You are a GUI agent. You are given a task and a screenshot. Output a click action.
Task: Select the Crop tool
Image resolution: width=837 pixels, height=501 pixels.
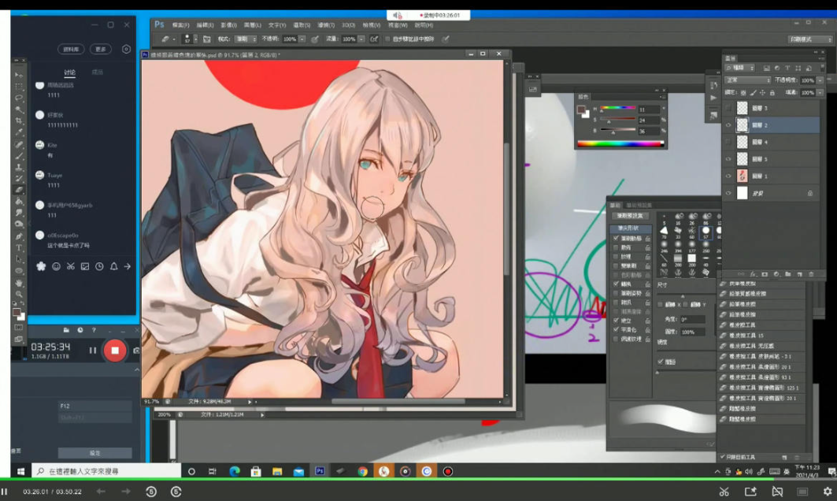(19, 121)
